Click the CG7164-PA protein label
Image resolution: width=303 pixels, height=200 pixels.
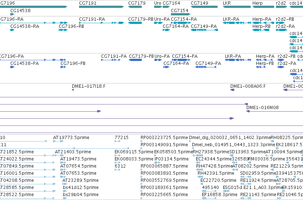tap(176, 63)
